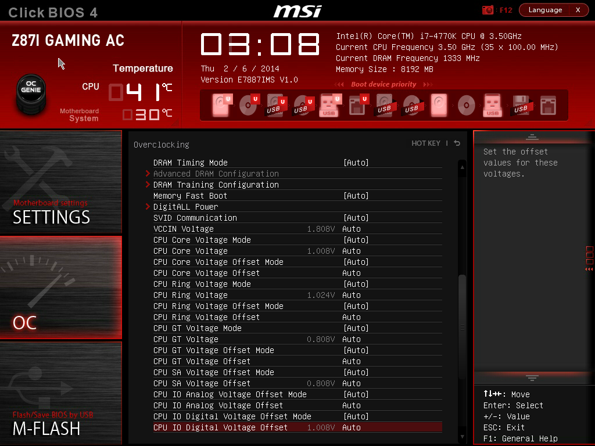Select the UEFI hard disk boot device icon
Image resolution: width=595 pixels, height=446 pixels.
221,105
